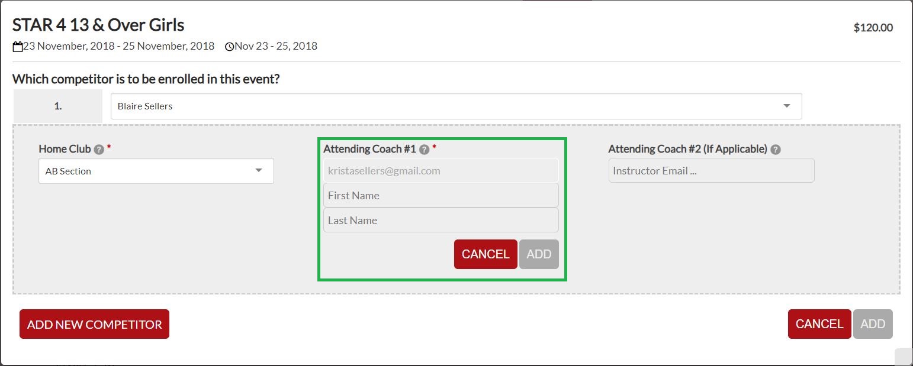Click the STAR 4 13 & Over Girls title

[98, 25]
